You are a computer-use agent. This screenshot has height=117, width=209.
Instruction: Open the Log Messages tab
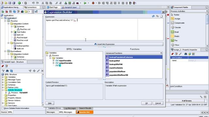click(70, 108)
